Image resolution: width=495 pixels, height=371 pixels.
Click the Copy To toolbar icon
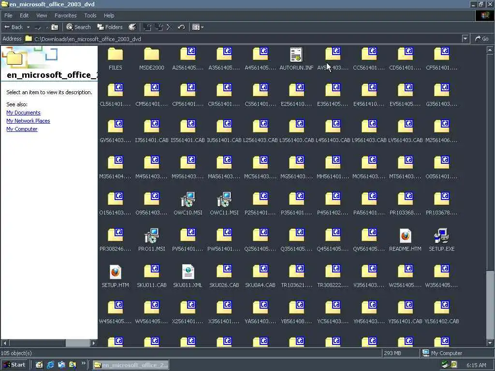[x=159, y=27]
